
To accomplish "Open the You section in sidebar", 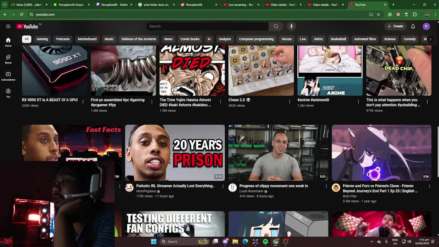I will [8, 93].
